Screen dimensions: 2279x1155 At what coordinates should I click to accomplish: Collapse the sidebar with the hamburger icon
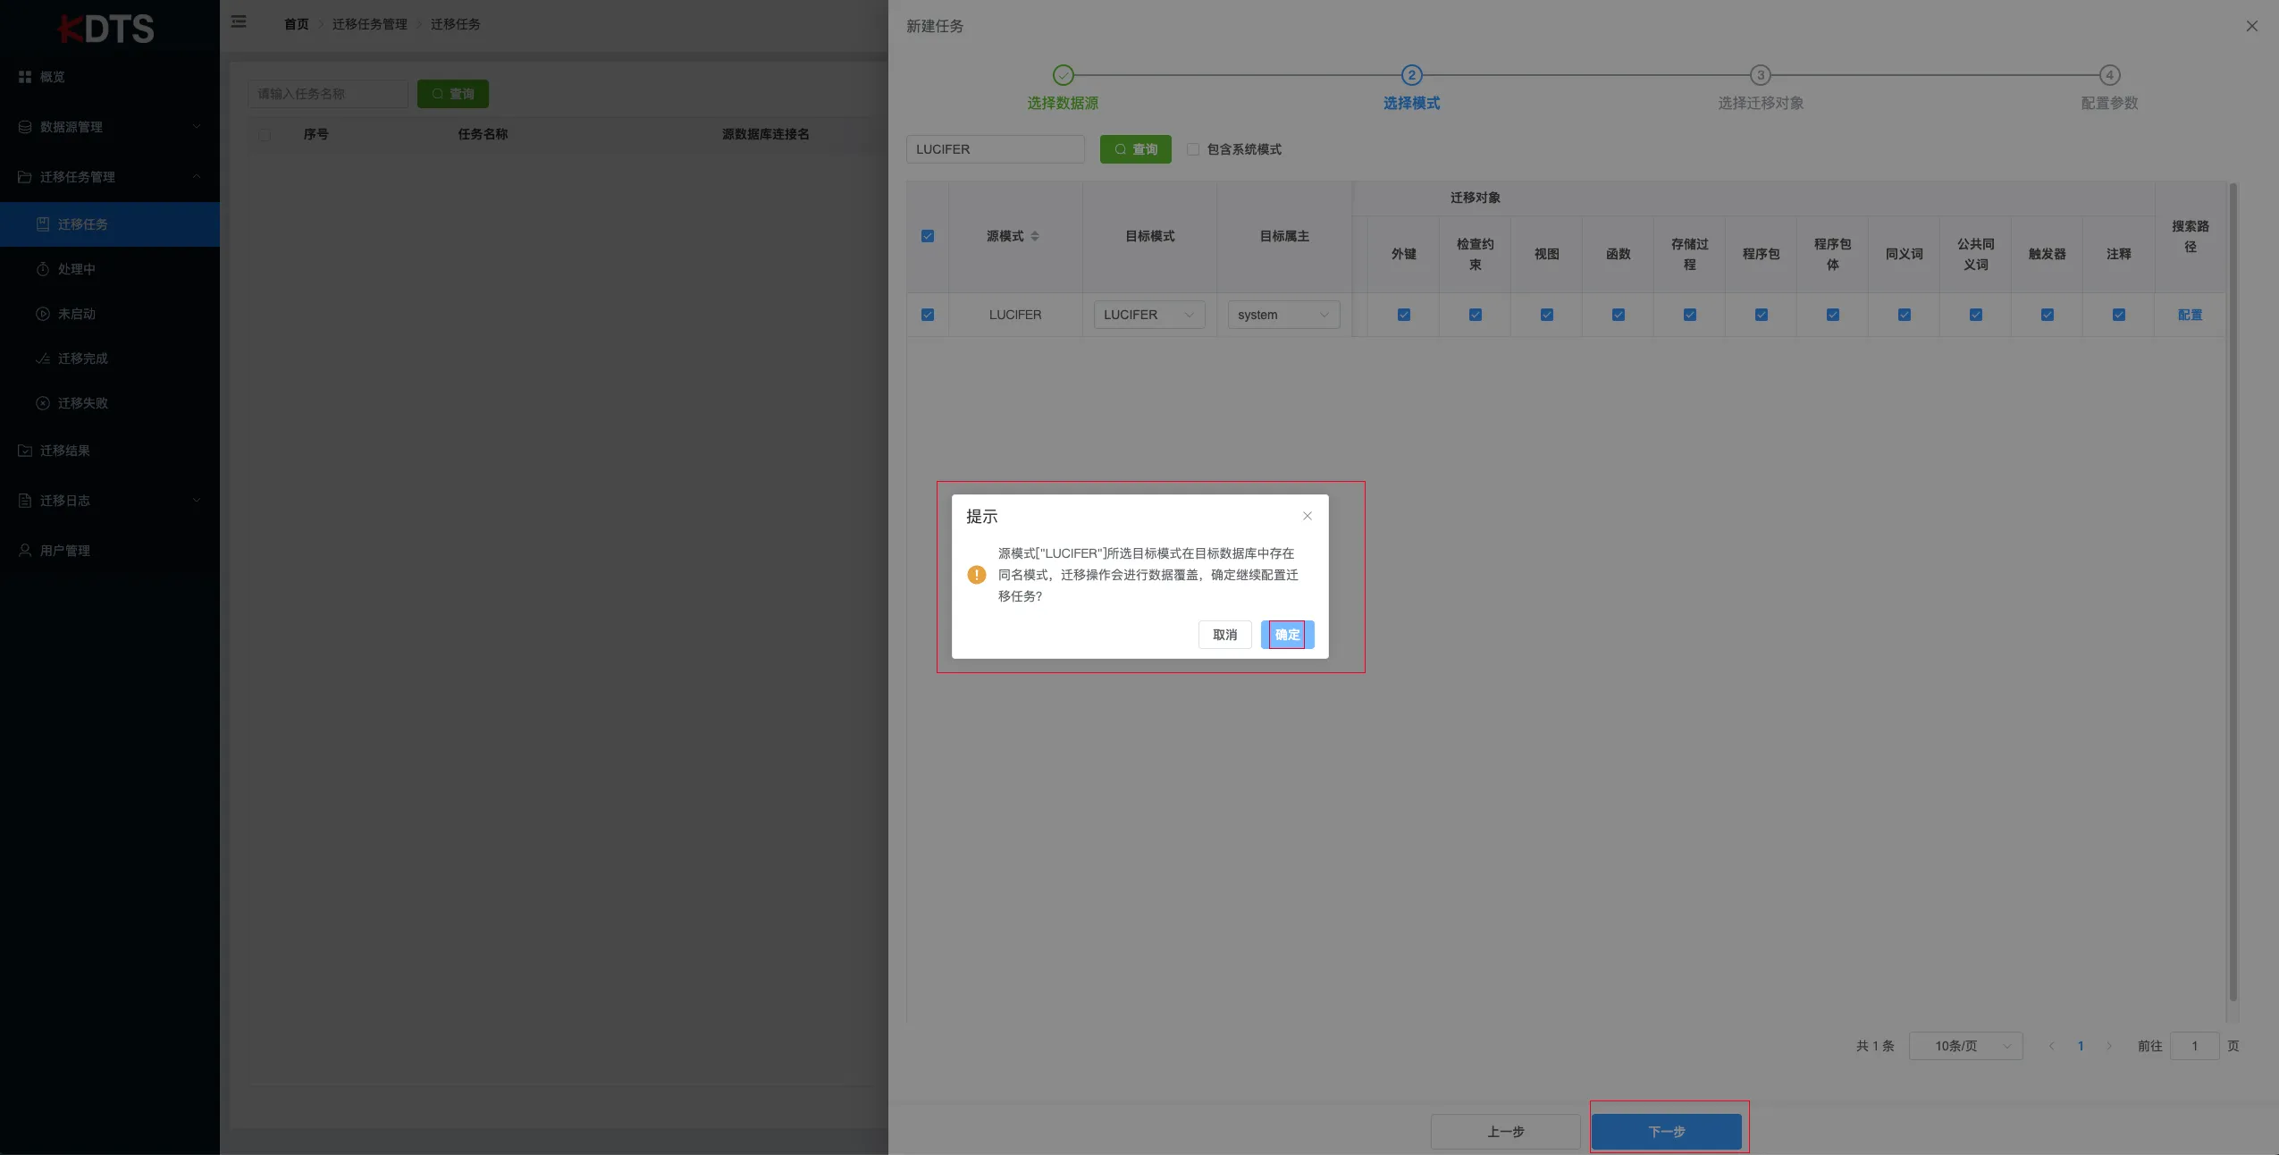click(x=239, y=21)
